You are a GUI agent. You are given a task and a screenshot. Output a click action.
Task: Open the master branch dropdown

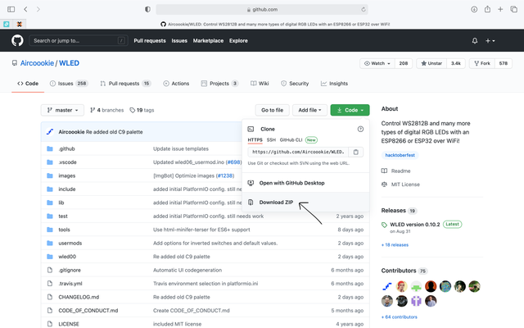click(x=62, y=110)
